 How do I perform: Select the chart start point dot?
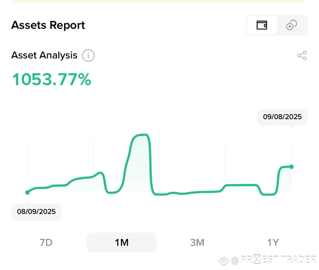click(27, 192)
